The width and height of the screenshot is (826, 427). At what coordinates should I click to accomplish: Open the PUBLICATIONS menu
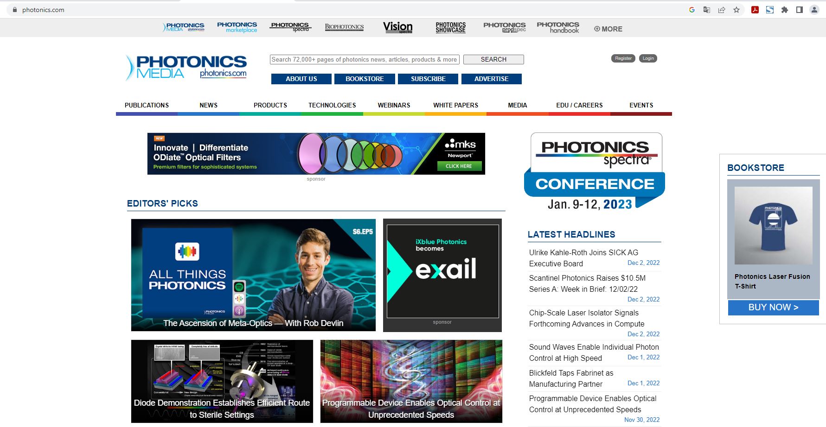pos(147,105)
